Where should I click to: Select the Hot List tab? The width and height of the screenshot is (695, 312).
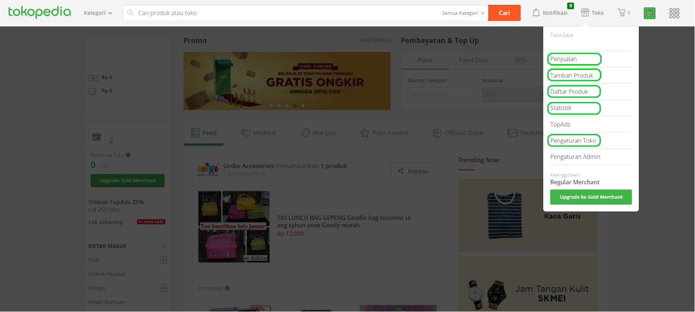318,133
